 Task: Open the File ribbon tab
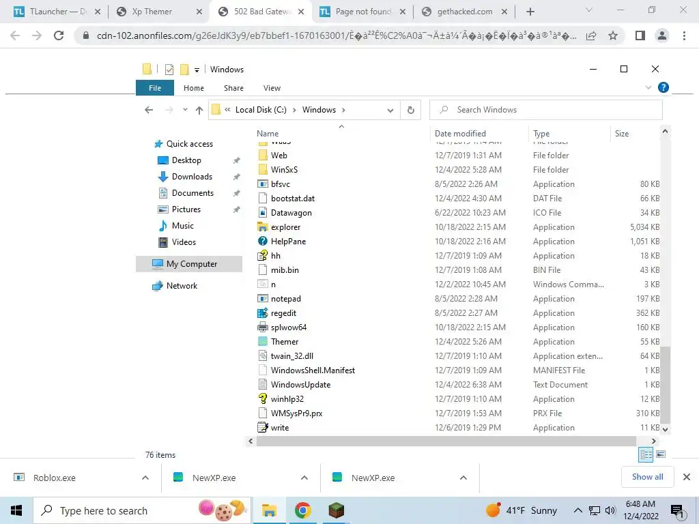click(x=155, y=88)
